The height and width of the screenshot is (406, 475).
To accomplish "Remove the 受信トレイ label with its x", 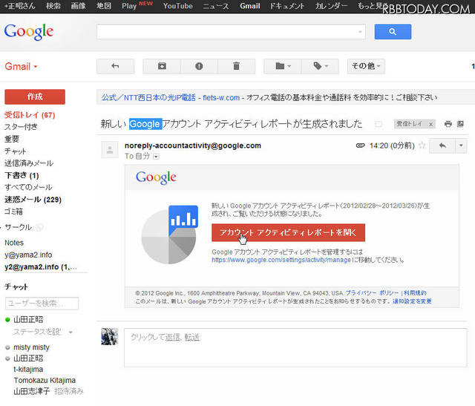I will pos(430,124).
